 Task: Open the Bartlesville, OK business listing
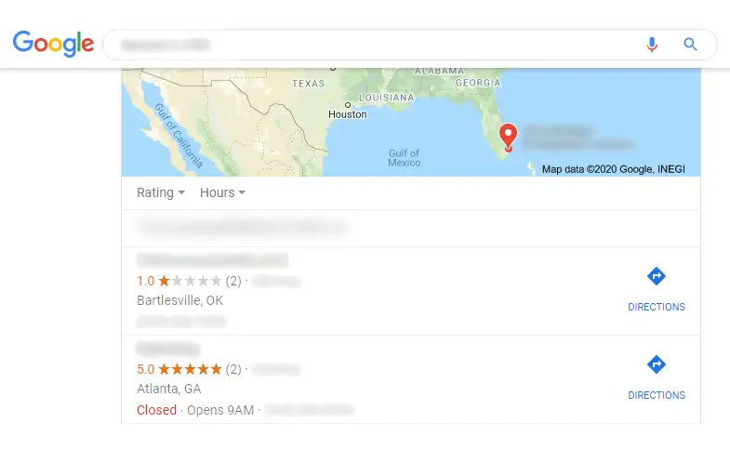(x=411, y=291)
